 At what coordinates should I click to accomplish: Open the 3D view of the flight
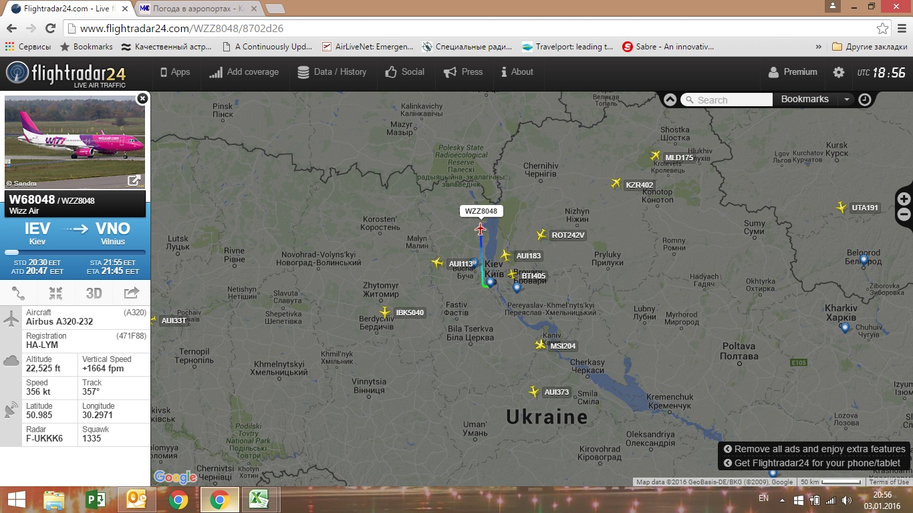pos(94,293)
